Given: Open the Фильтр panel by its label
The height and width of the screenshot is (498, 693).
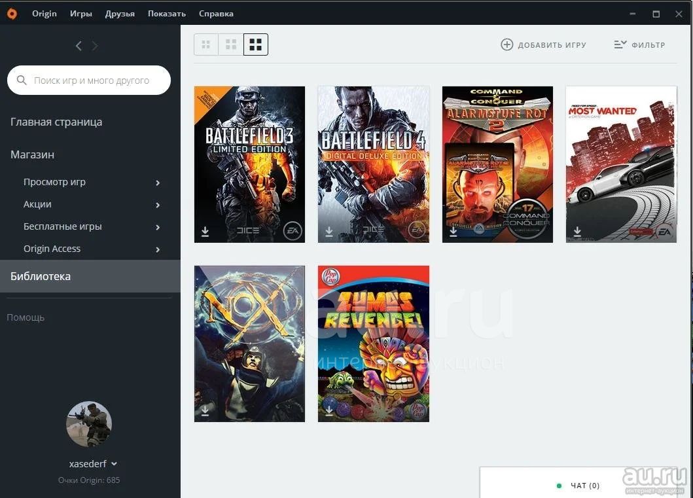Looking at the screenshot, I should pyautogui.click(x=649, y=45).
